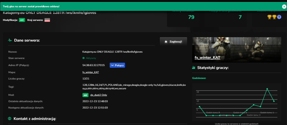287x125 pixels.
Task: Close the green vote confirmation banner
Action: 284,7
